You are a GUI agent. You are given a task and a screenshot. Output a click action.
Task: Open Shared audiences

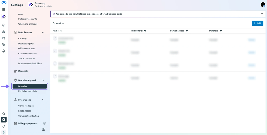pyautogui.click(x=26, y=58)
